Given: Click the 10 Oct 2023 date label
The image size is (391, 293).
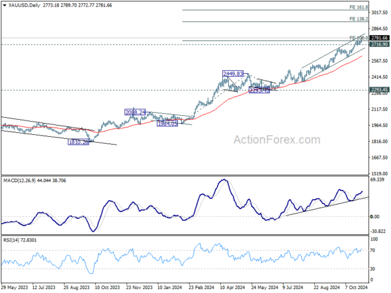Looking at the screenshot, I should tap(108, 287).
